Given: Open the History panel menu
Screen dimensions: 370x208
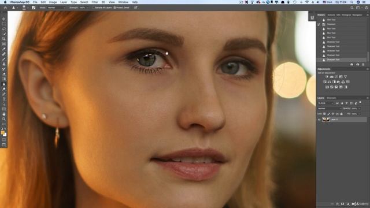Looking at the screenshot, I should (368, 15).
